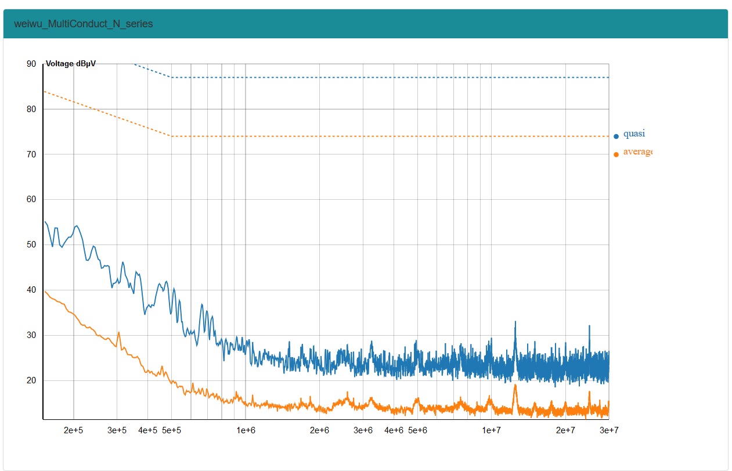Click the orange average legend dot
This screenshot has width=732, height=471.
point(616,154)
